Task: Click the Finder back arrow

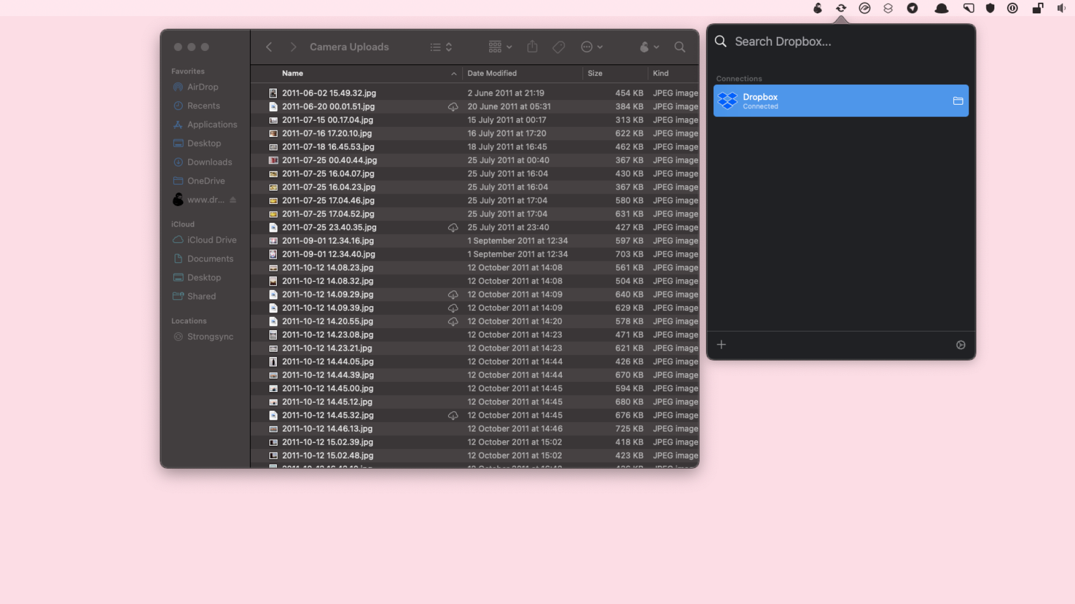Action: 269,47
